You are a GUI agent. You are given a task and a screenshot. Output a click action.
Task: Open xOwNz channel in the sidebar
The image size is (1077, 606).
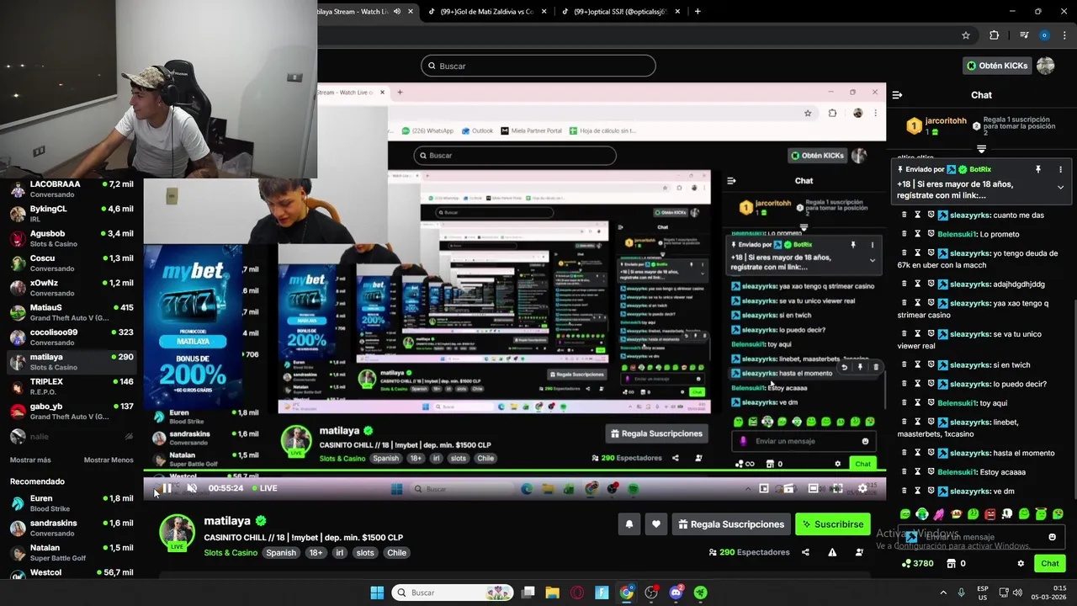point(72,288)
